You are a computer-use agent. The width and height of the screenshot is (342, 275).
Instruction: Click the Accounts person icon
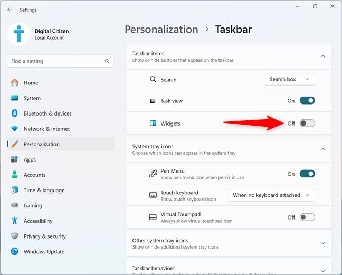15,175
